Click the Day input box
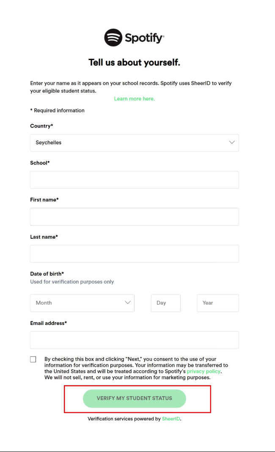This screenshot has height=452, width=275. tap(165, 303)
